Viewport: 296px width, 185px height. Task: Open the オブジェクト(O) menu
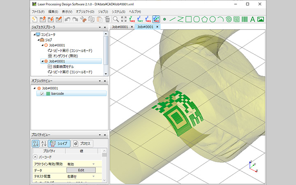[86, 12]
